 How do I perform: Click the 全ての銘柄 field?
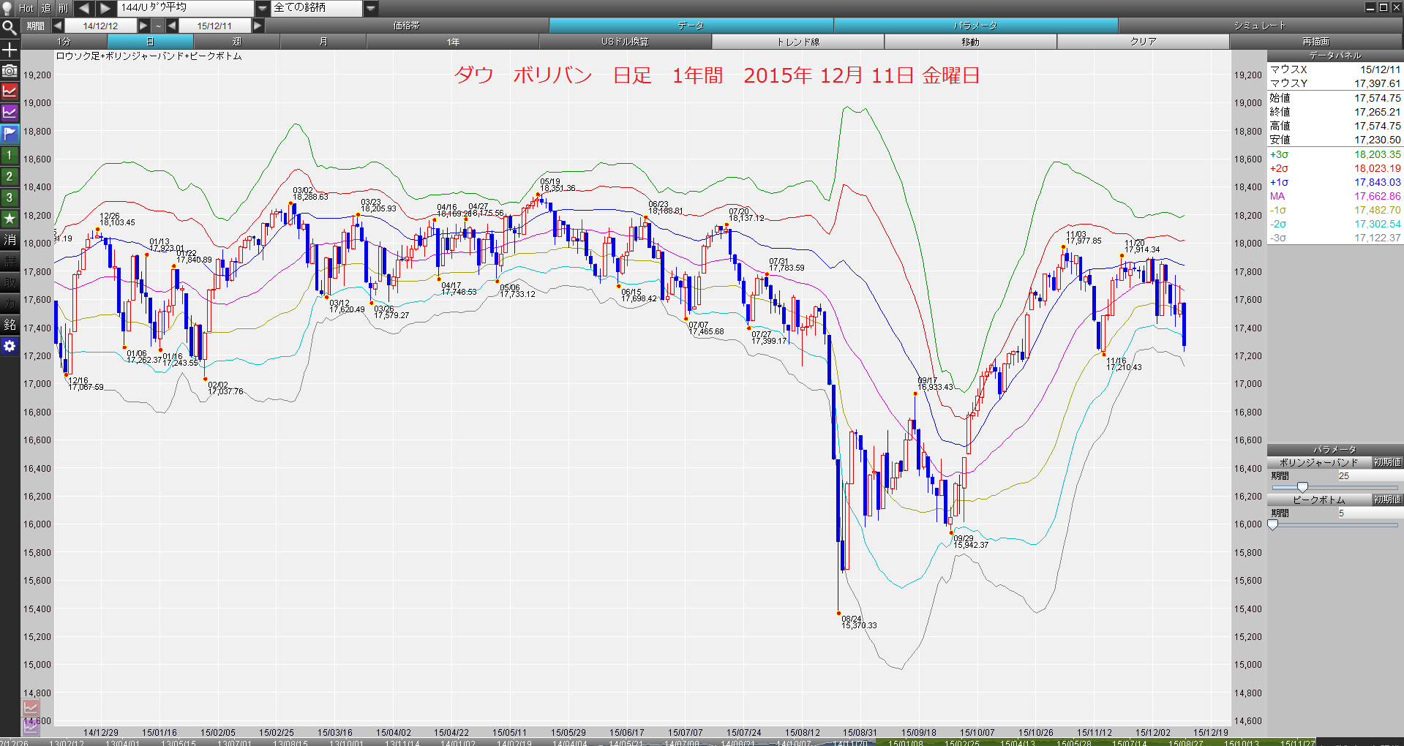318,8
